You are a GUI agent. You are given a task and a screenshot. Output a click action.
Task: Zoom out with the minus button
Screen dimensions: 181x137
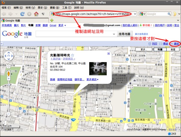pyautogui.click(x=9, y=114)
